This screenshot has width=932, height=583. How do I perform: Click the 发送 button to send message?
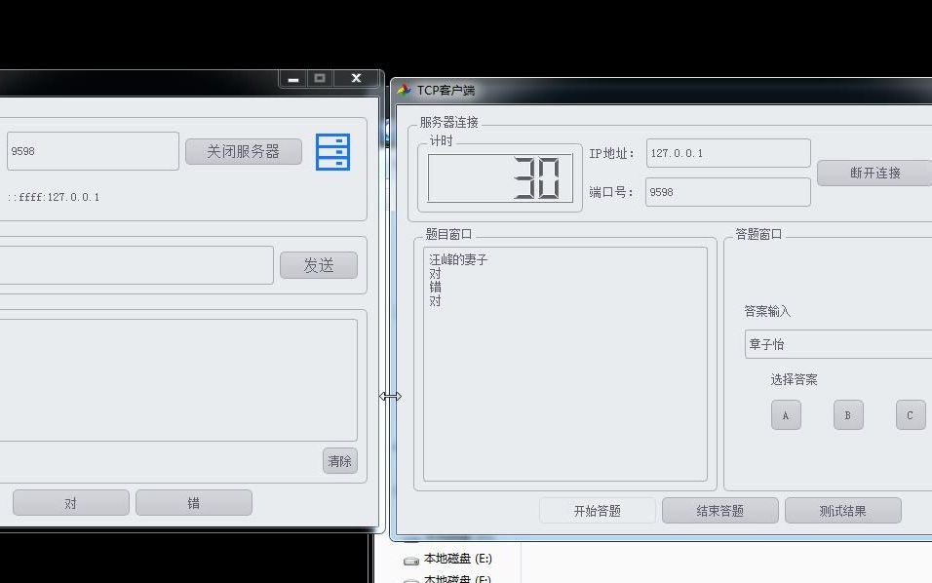[x=318, y=264]
